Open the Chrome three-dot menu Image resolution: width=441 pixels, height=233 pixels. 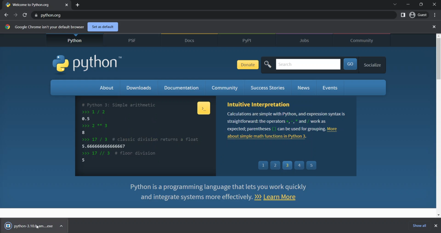pos(435,15)
